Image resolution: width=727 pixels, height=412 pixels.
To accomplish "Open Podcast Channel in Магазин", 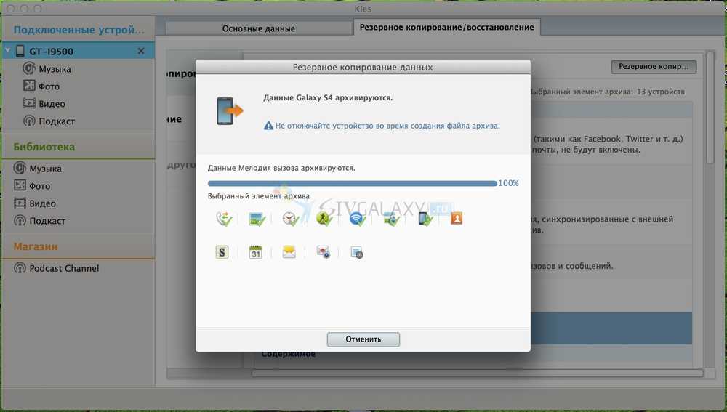I will [x=64, y=268].
